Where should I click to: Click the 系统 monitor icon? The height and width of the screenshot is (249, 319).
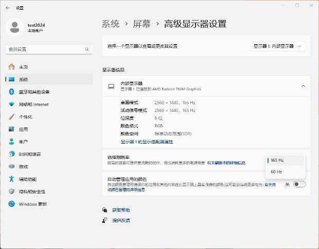[12, 79]
